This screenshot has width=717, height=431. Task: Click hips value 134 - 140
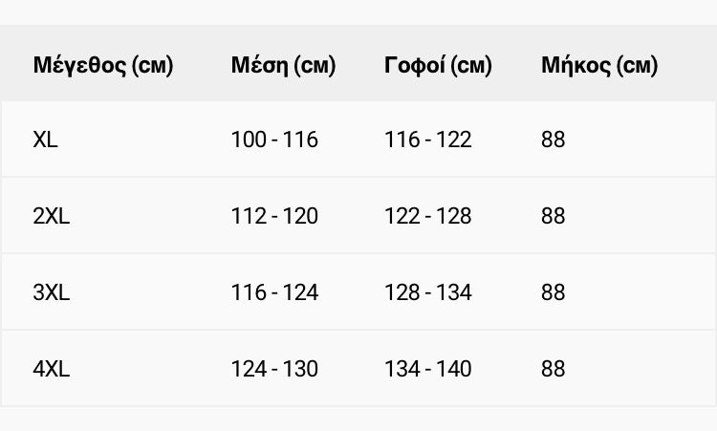[428, 368]
